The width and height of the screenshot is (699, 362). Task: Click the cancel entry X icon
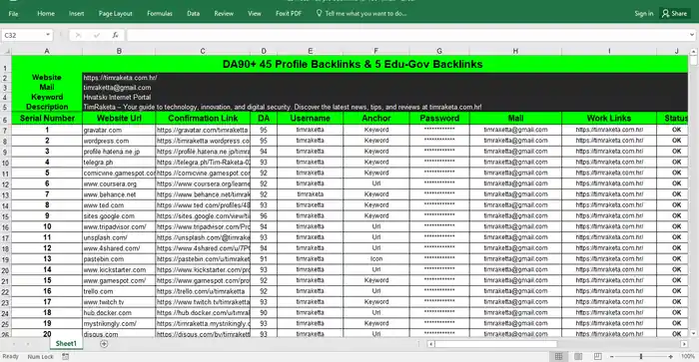(78, 35)
